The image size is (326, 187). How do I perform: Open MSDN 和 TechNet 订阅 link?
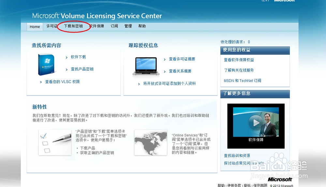point(243,80)
